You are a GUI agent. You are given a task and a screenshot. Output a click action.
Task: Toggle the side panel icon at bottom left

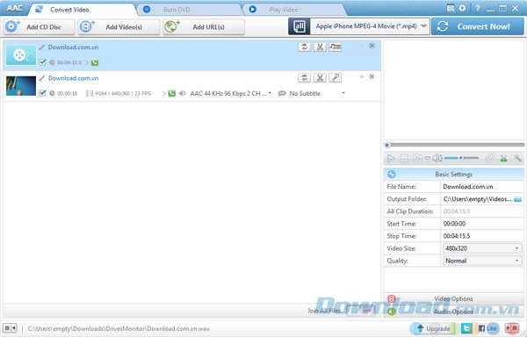(x=10, y=328)
